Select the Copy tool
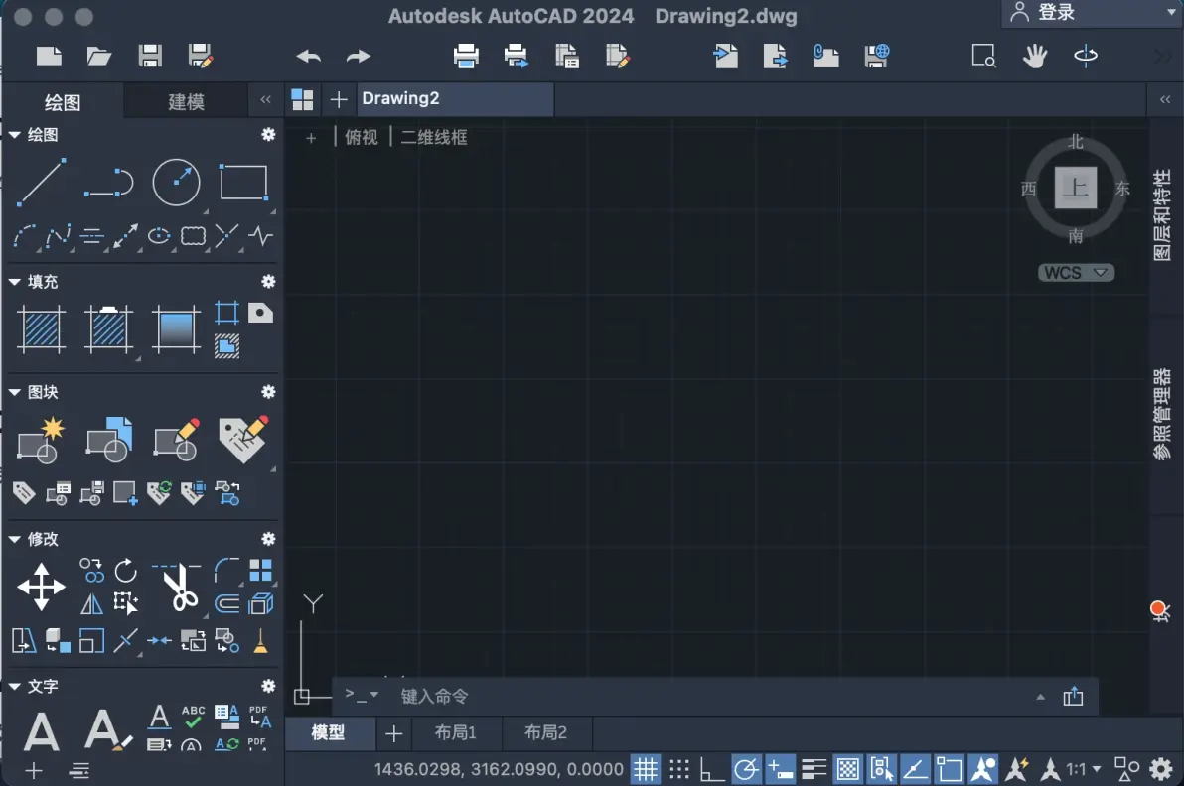 [91, 571]
